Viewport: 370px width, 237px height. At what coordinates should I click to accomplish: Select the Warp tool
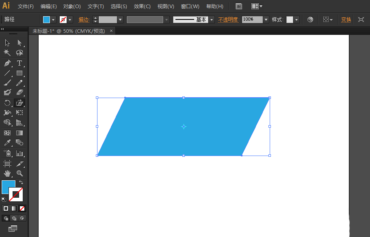pyautogui.click(x=7, y=113)
